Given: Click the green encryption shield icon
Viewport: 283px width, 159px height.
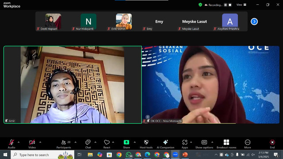Looking at the screenshot, I should [x=200, y=5].
